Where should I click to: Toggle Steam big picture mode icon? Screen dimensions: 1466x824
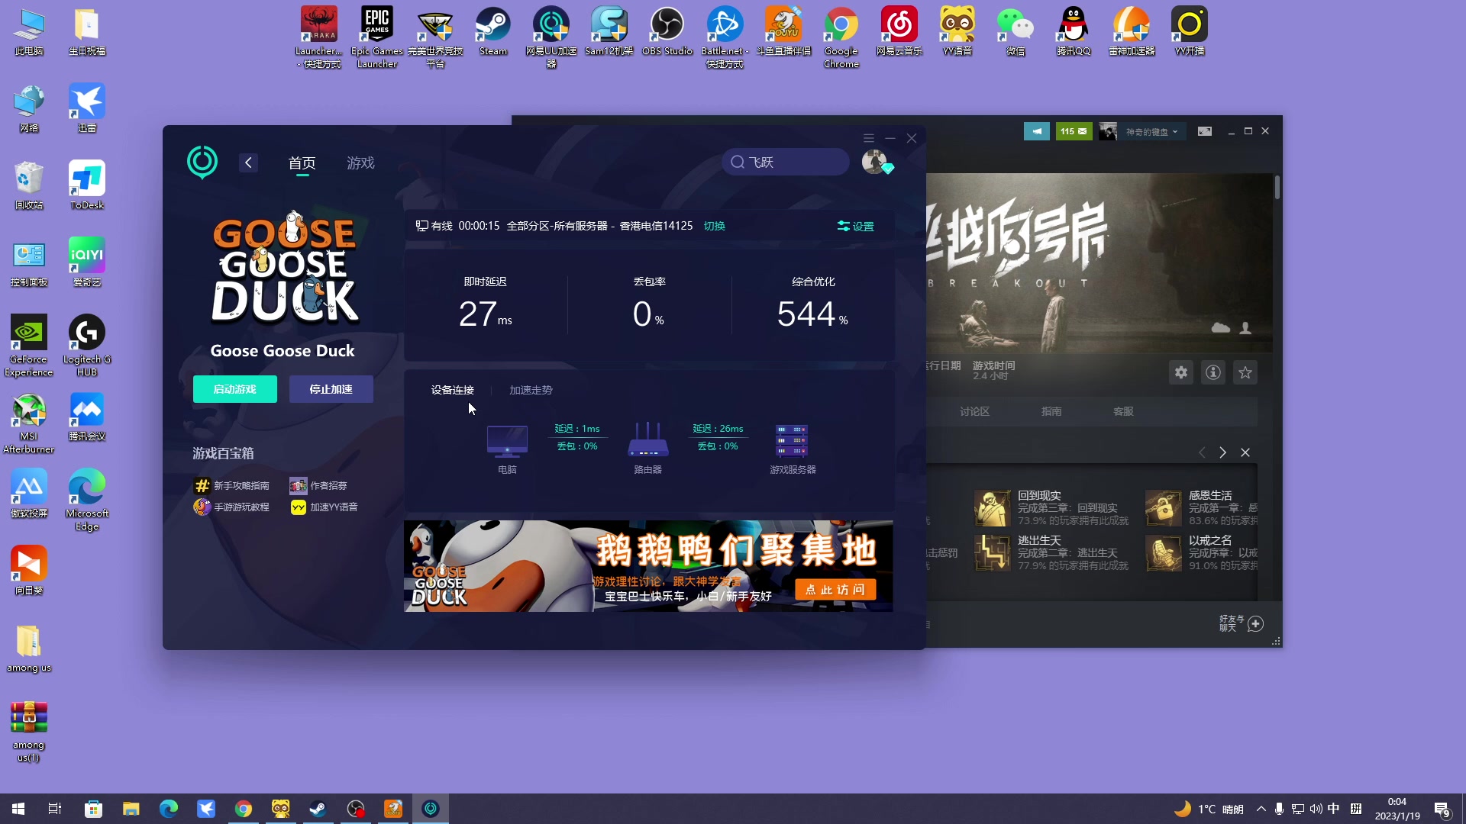(1205, 131)
